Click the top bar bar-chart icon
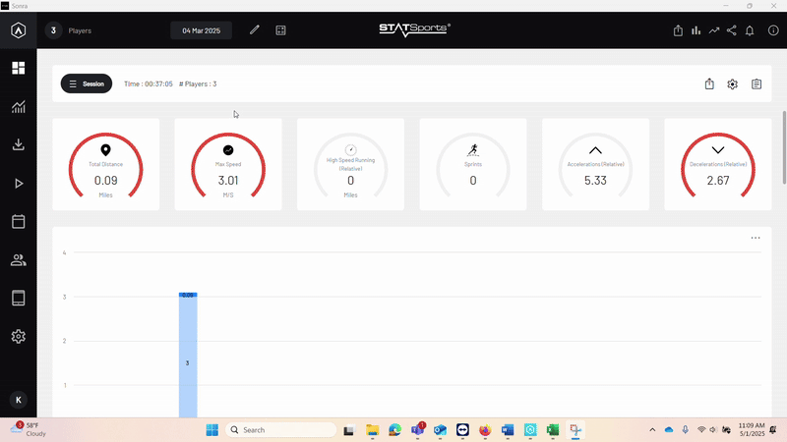Image resolution: width=787 pixels, height=442 pixels. 696,30
